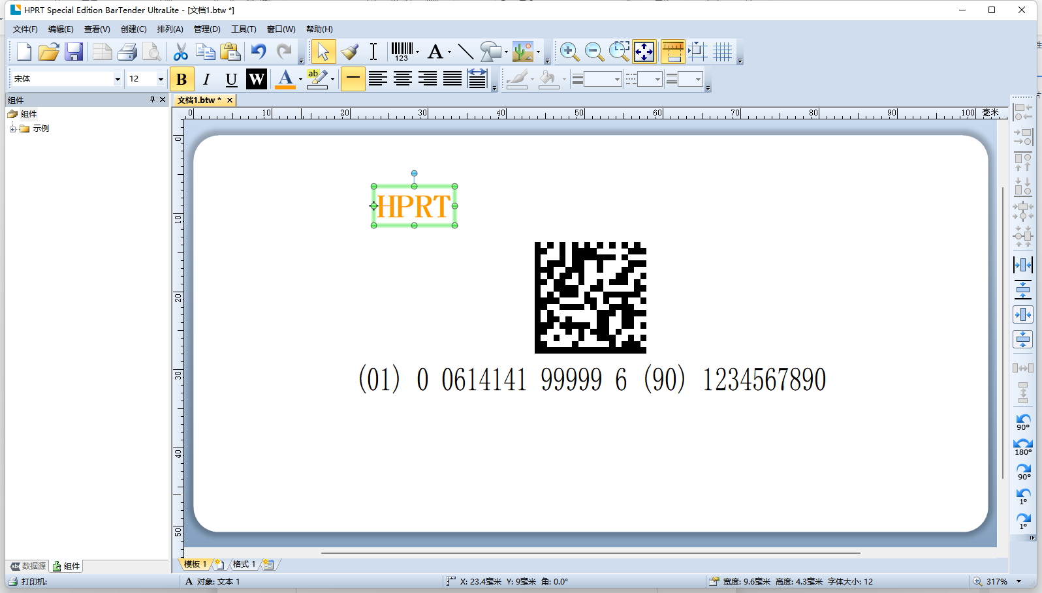Open the font size 12 dropdown
This screenshot has width=1042, height=593.
[x=161, y=79]
